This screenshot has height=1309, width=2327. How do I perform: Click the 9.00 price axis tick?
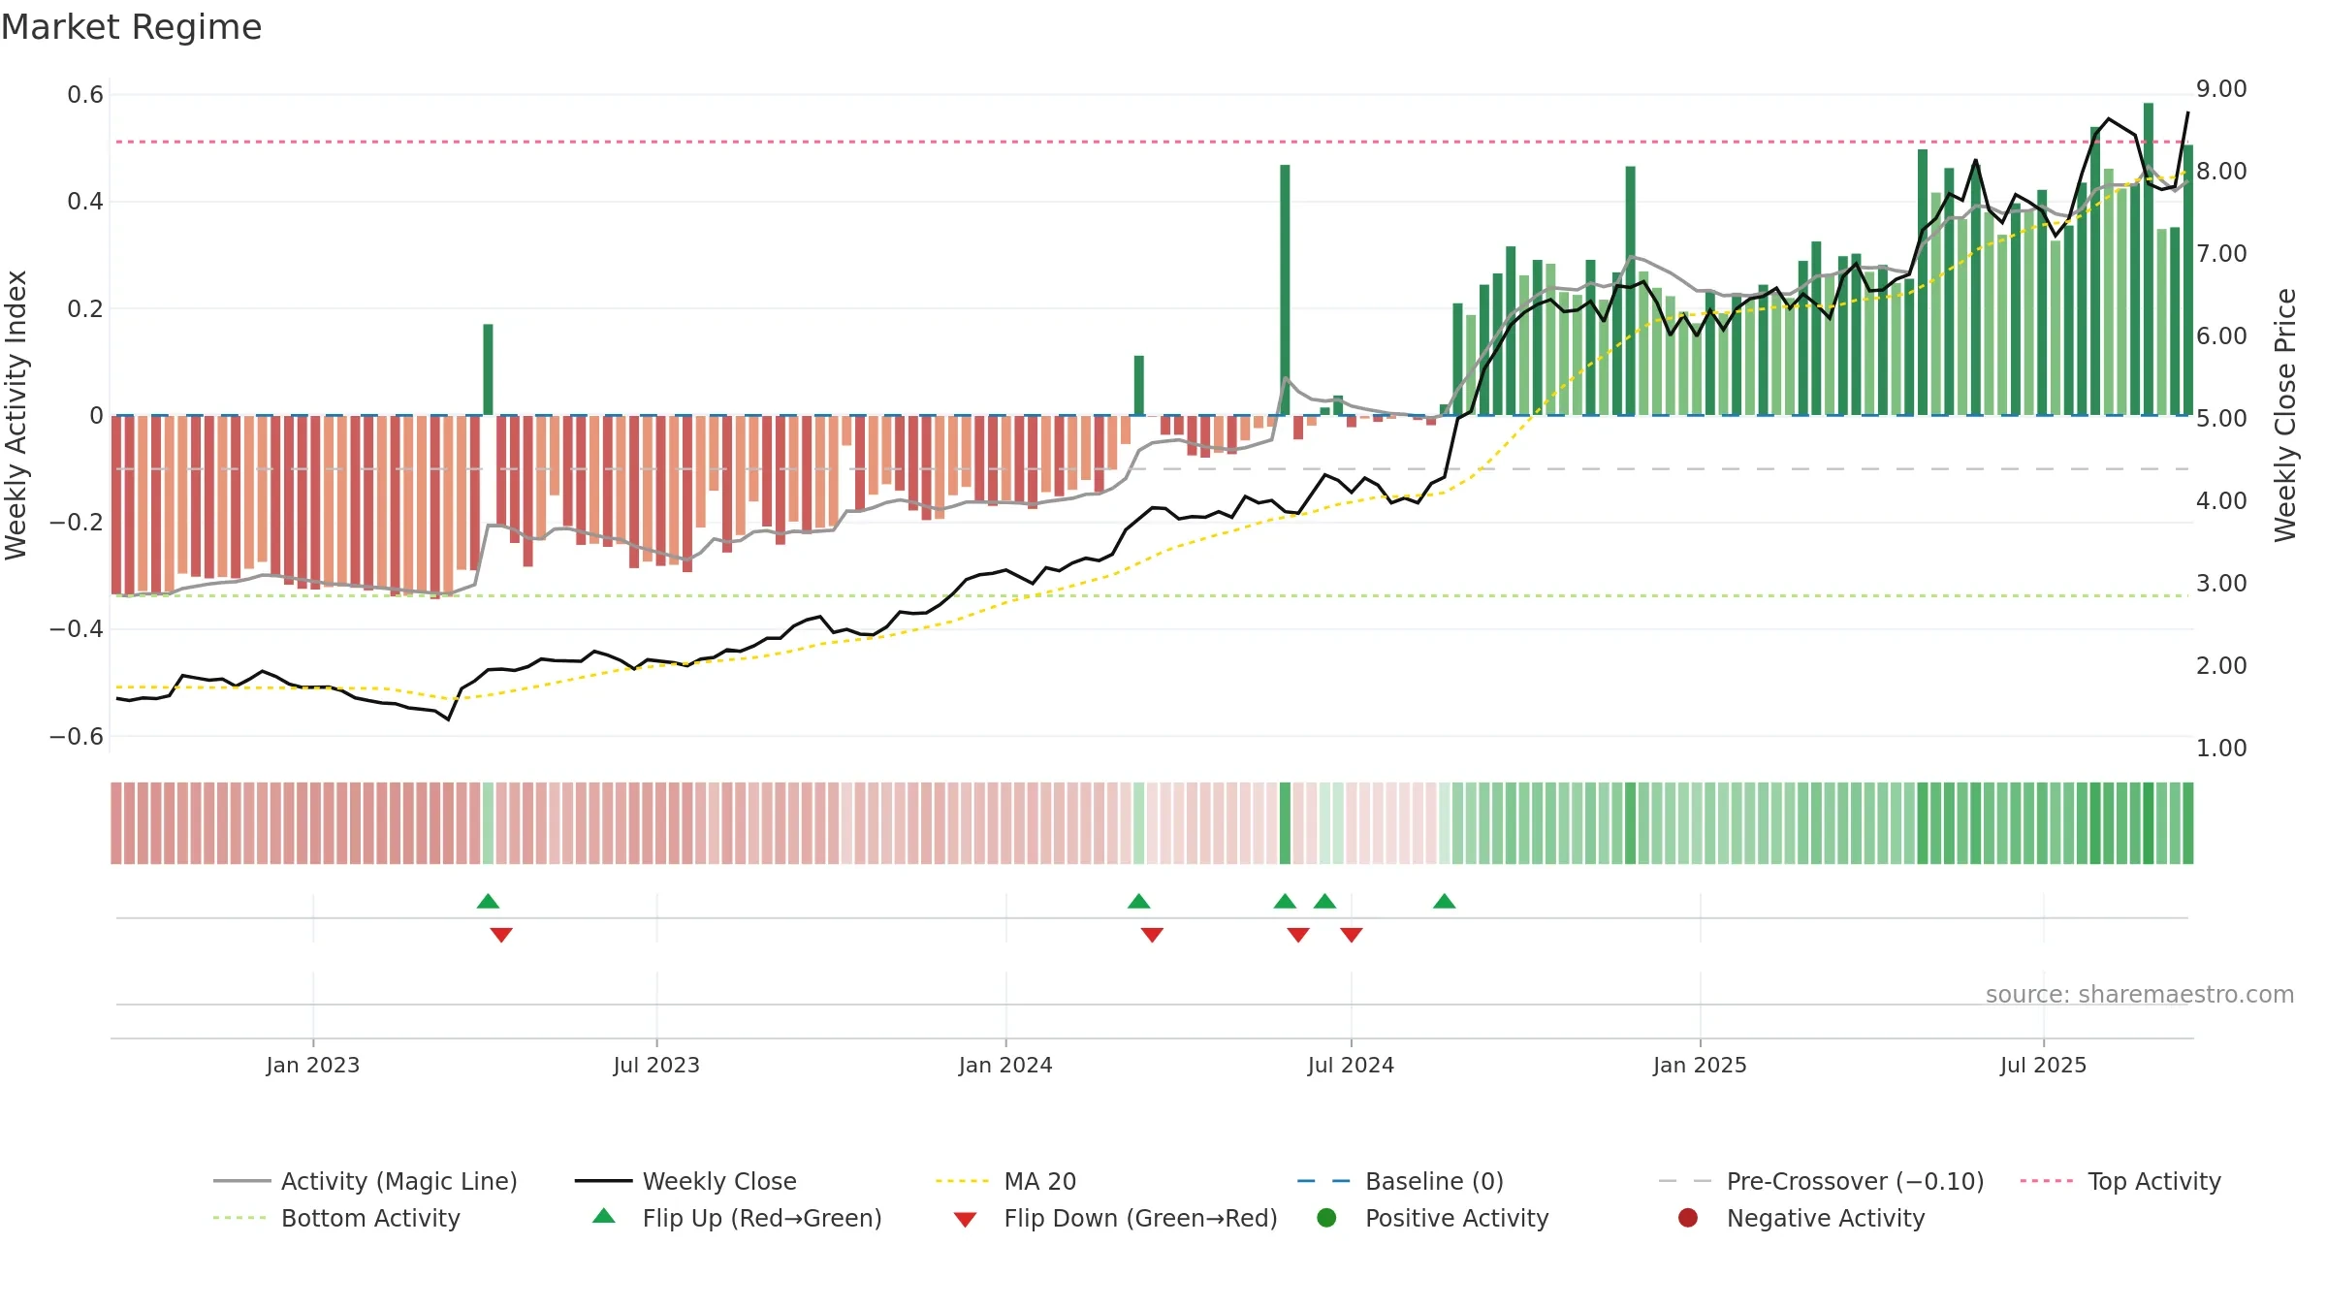click(2221, 89)
